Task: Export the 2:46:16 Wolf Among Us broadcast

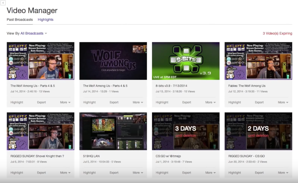Action: [41, 102]
